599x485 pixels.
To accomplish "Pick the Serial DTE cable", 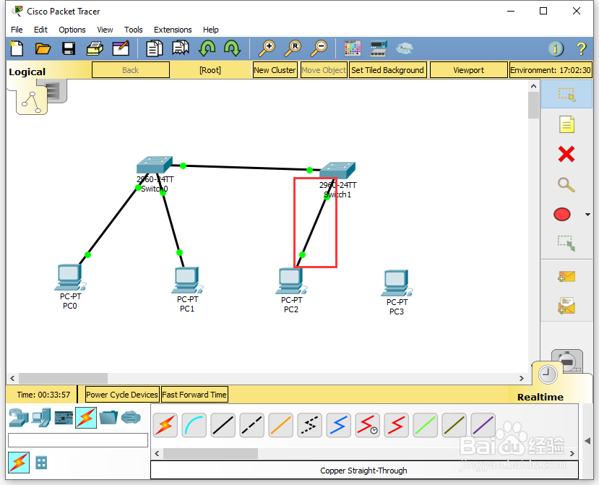I will pyautogui.click(x=396, y=425).
